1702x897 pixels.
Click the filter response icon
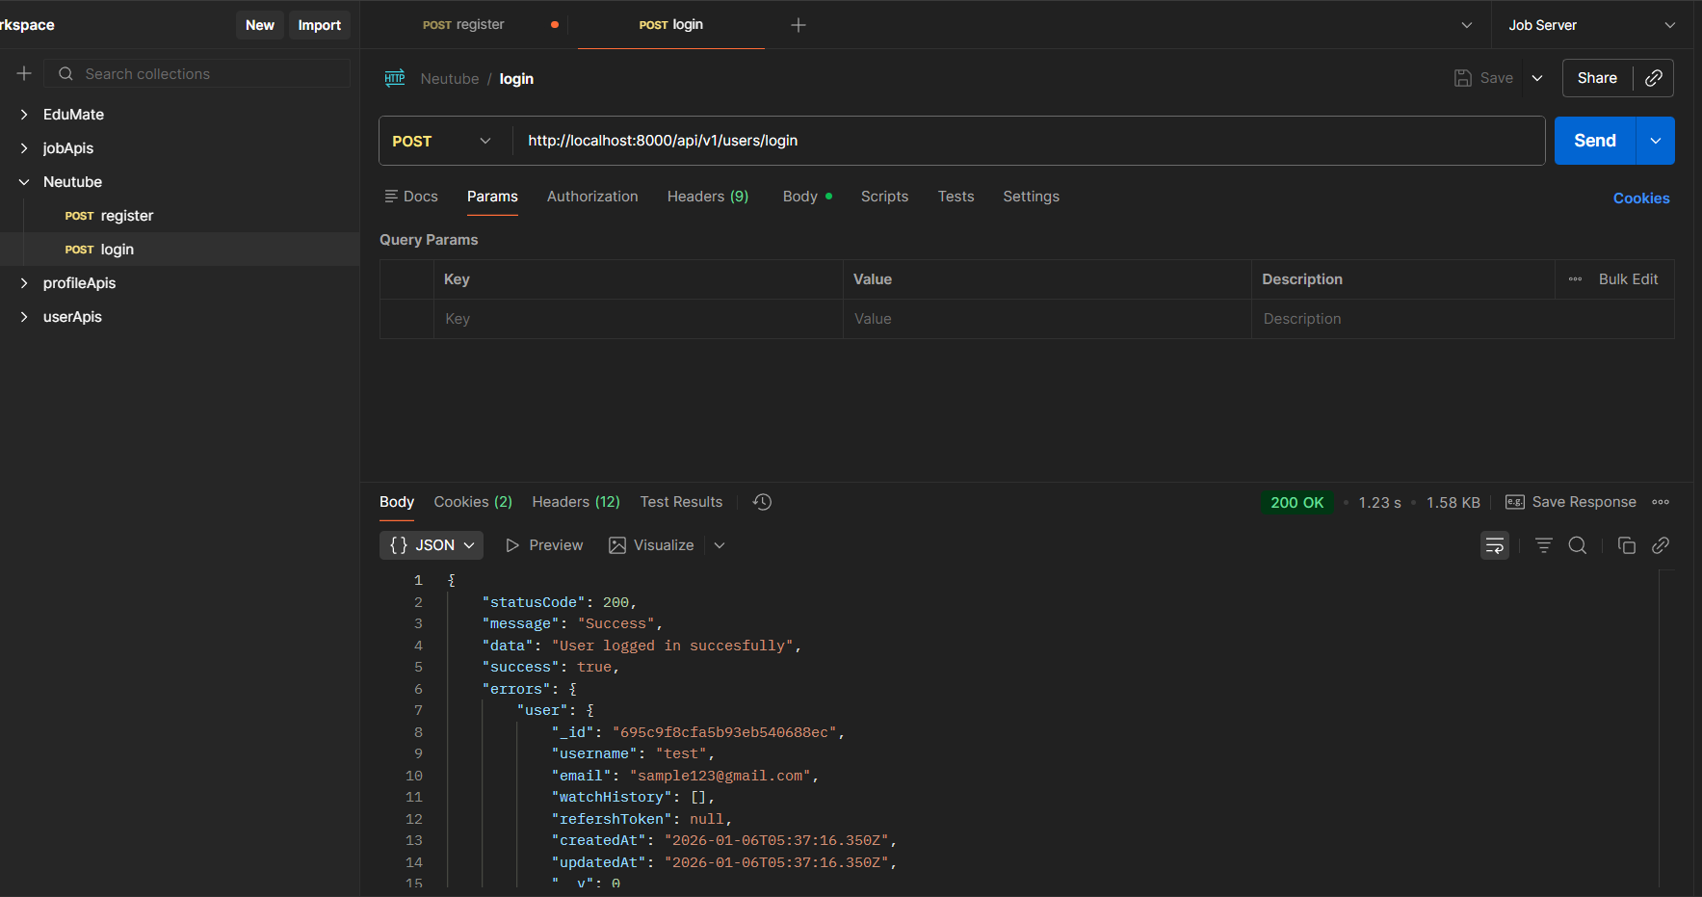pos(1543,545)
